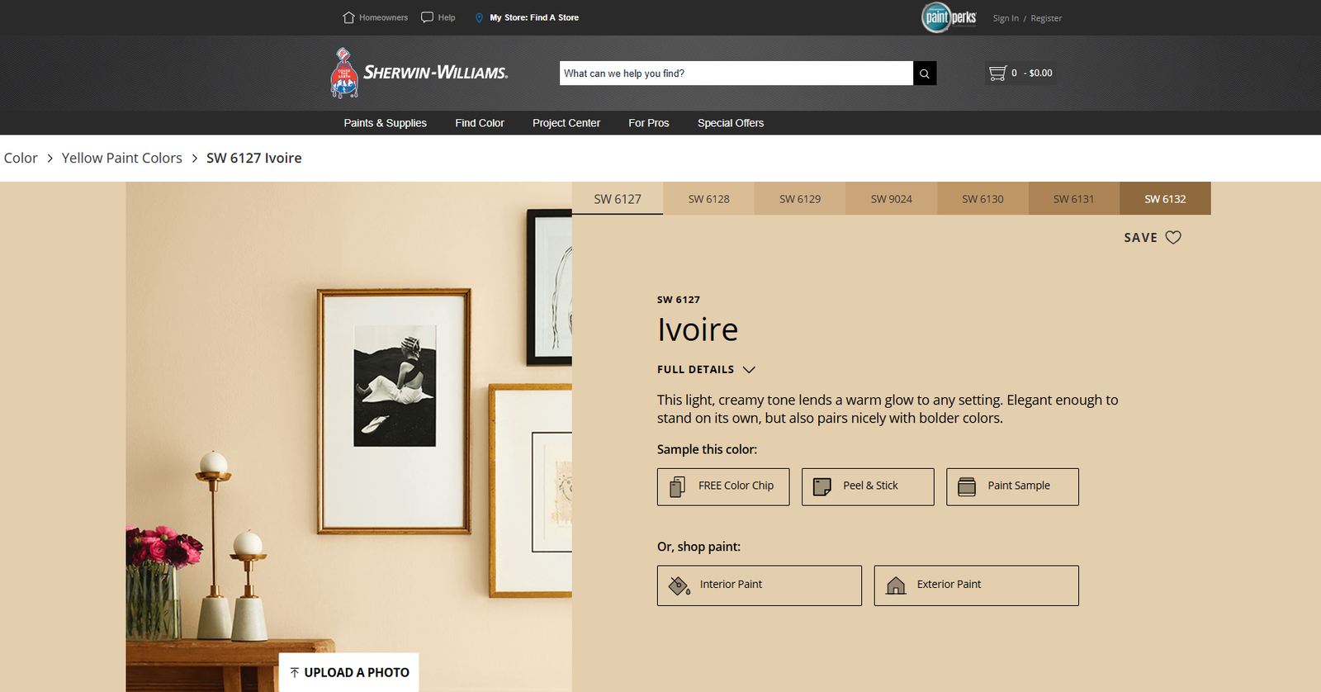Viewport: 1321px width, 692px height.
Task: Select the SW 9024 color swatch
Action: [892, 198]
